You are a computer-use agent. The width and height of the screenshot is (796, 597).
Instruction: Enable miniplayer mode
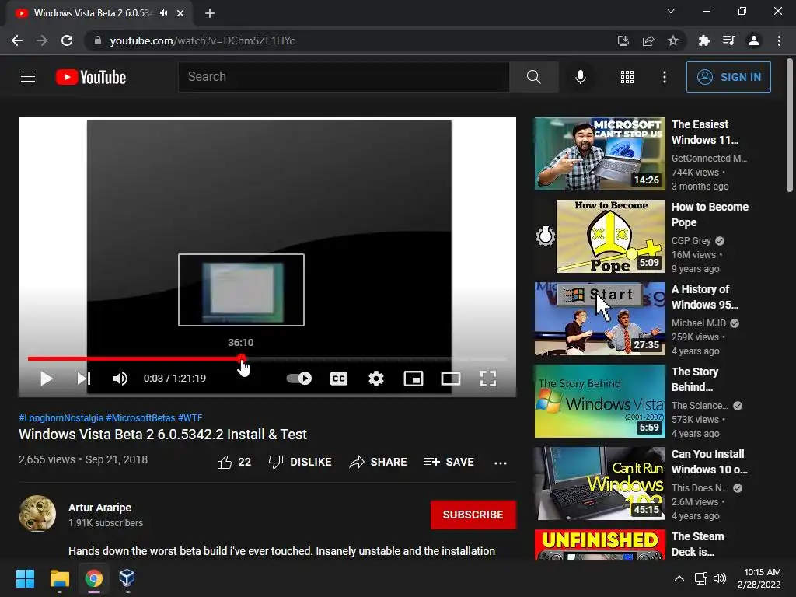(414, 379)
